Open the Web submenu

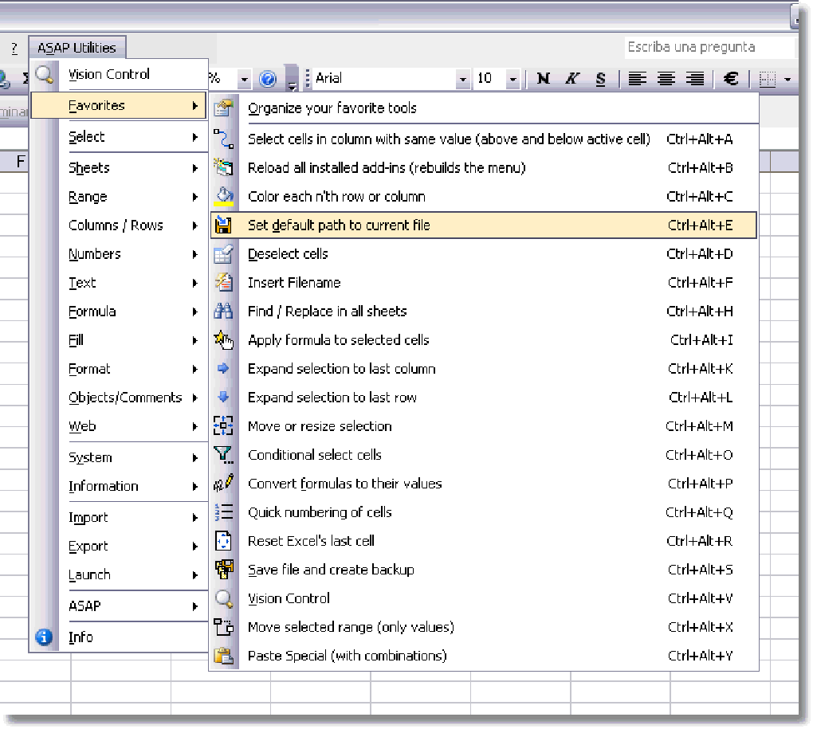coord(120,426)
